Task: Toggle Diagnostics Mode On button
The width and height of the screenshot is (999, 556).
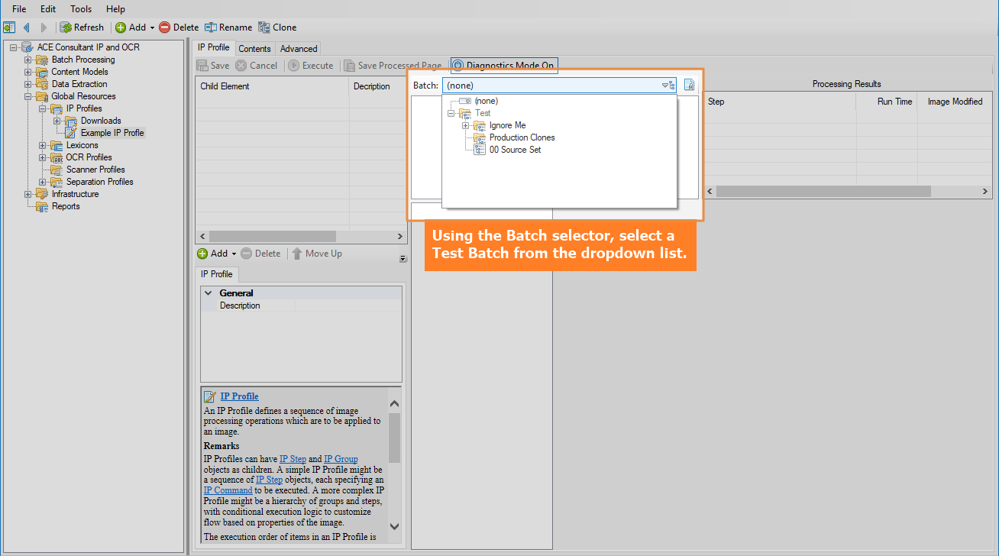Action: 504,66
